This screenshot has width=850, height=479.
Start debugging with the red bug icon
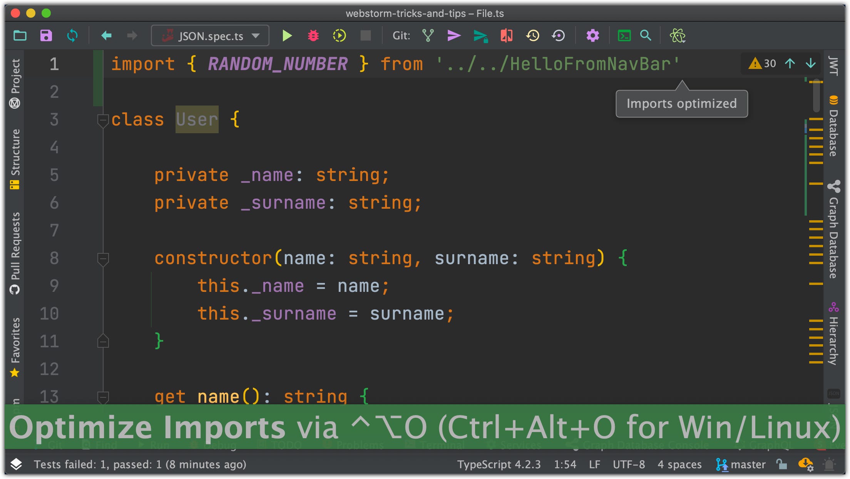coord(313,36)
